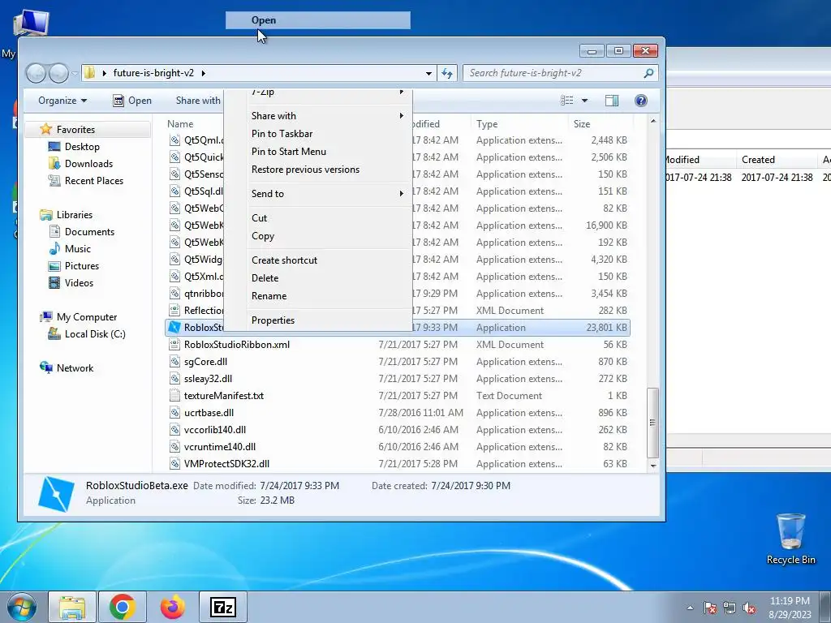Open the Share with context submenu

coord(329,115)
